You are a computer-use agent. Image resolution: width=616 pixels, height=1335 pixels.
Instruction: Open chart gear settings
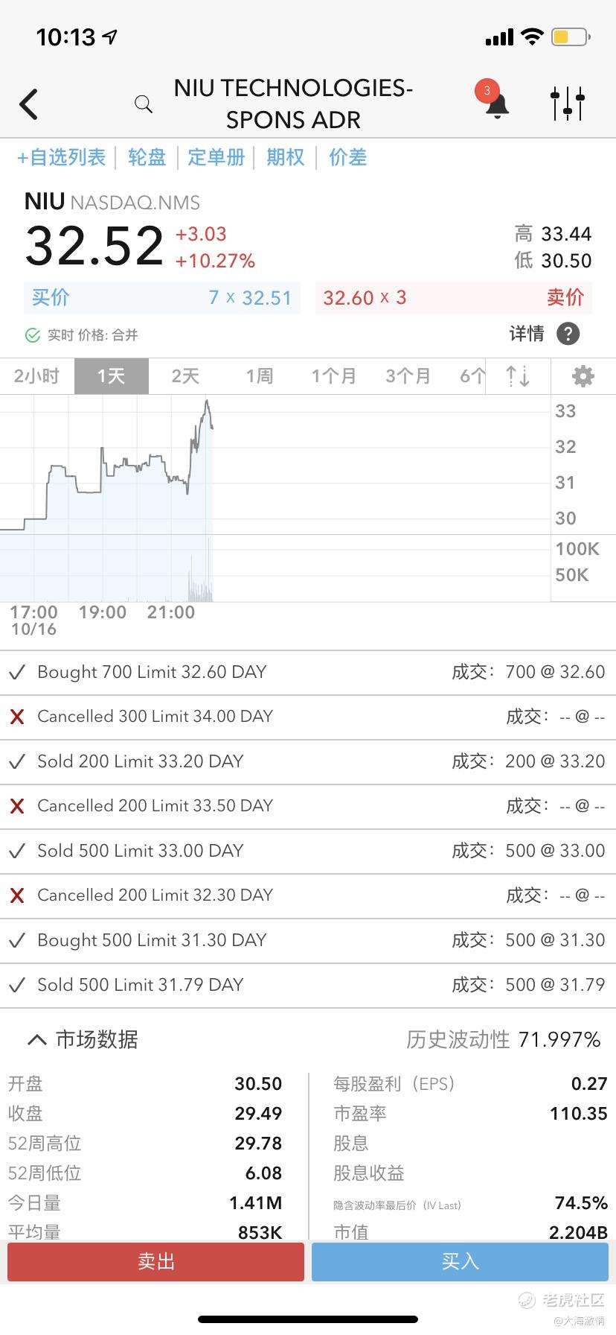pos(583,376)
